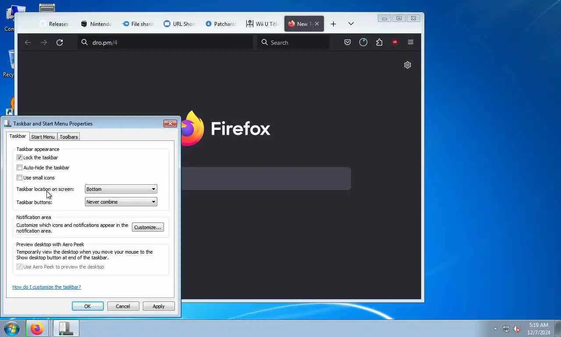Screen dimensions: 561x337
Task: Click the new tab page search field
Action: [266, 178]
